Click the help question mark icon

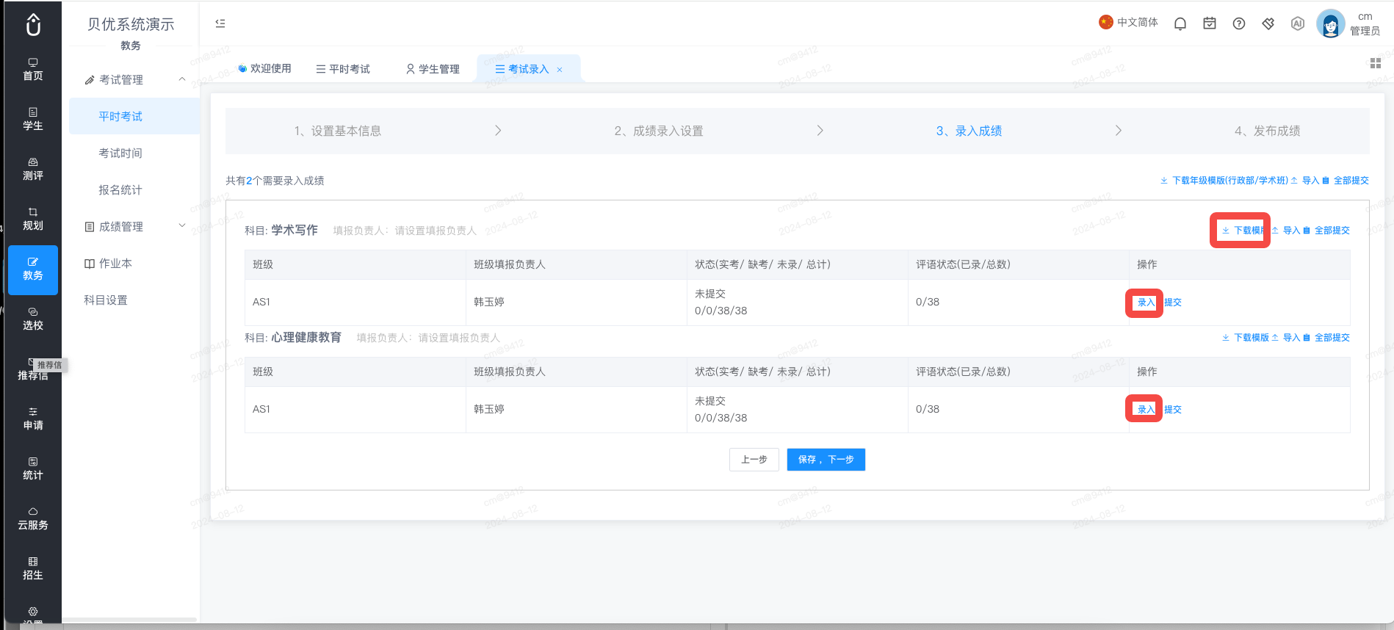pos(1239,23)
